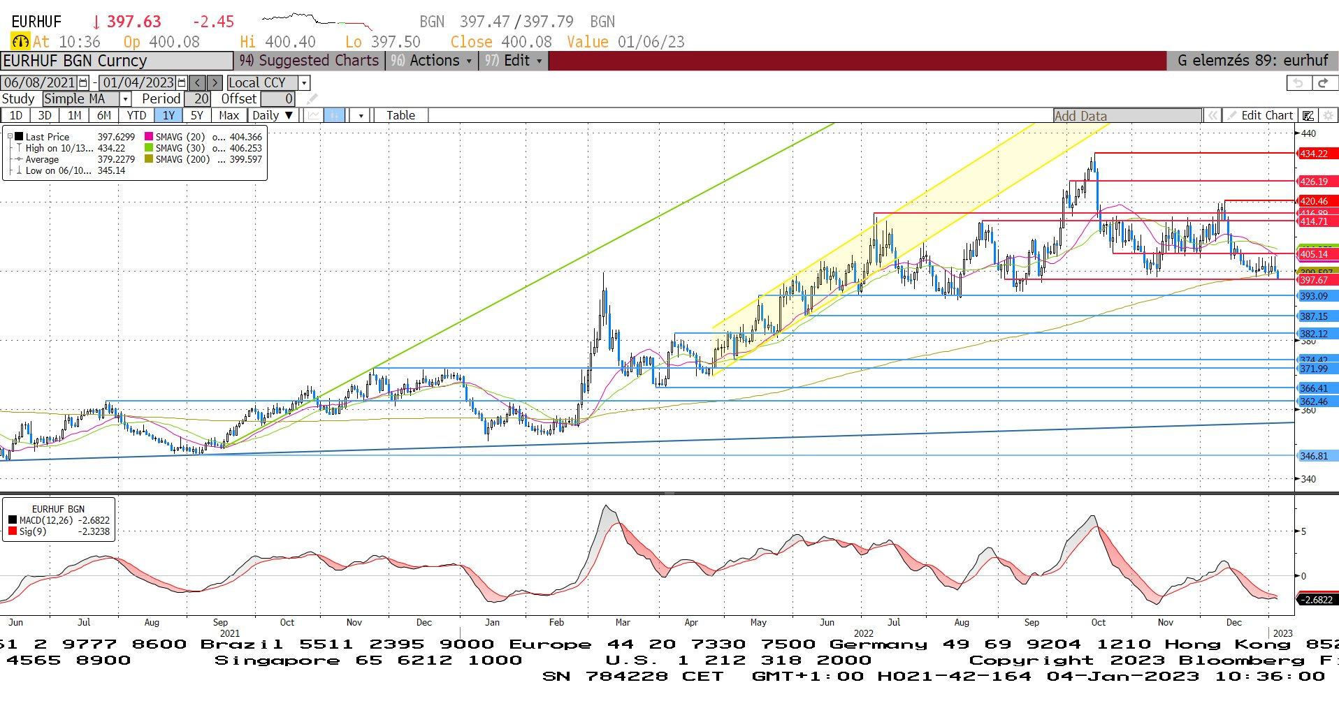This screenshot has height=715, width=1339.
Task: Open the chart annotation notes icon
Action: [1308, 116]
